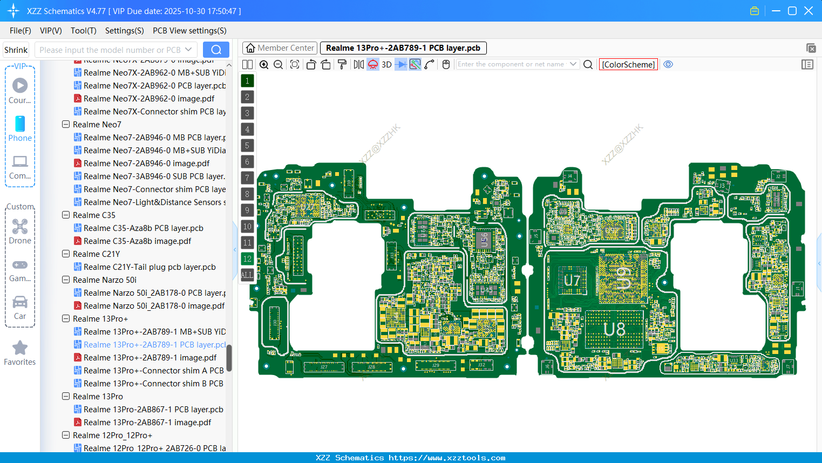The width and height of the screenshot is (822, 463).
Task: Open the PCB View settings menu
Action: (x=189, y=31)
